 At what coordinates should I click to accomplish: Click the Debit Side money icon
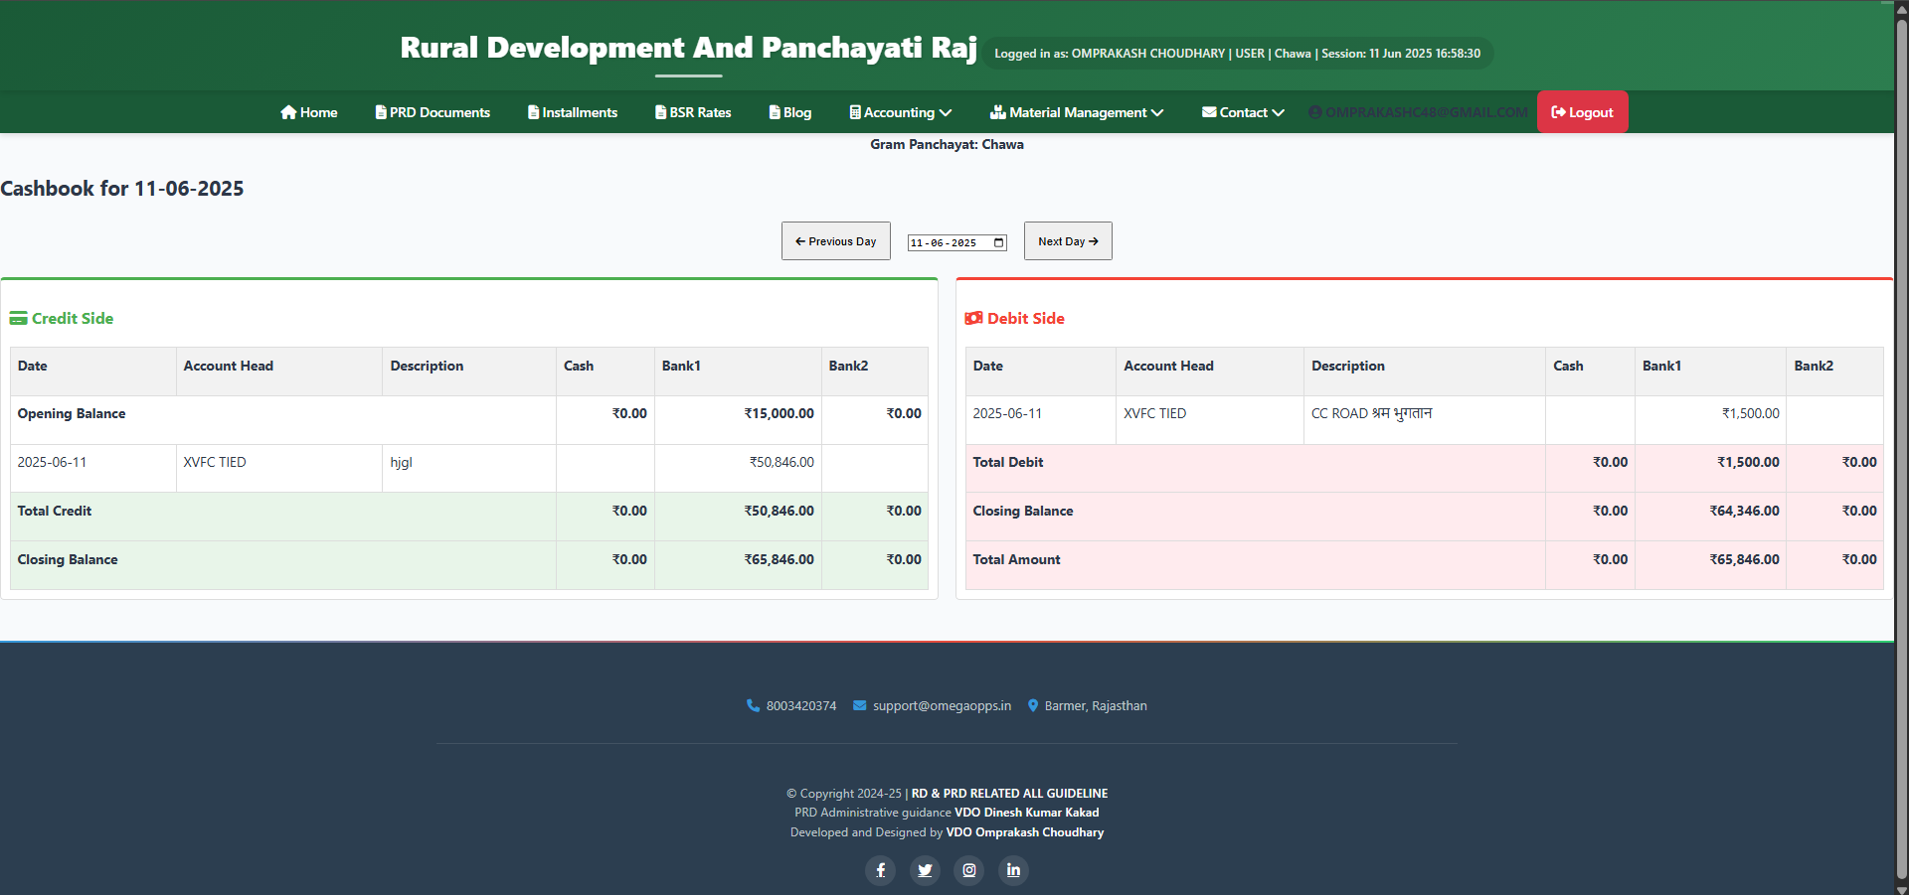pos(974,319)
